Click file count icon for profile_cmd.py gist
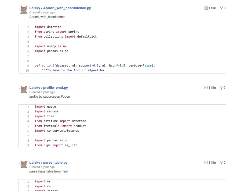This screenshot has height=191, width=226. pyautogui.click(x=206, y=88)
